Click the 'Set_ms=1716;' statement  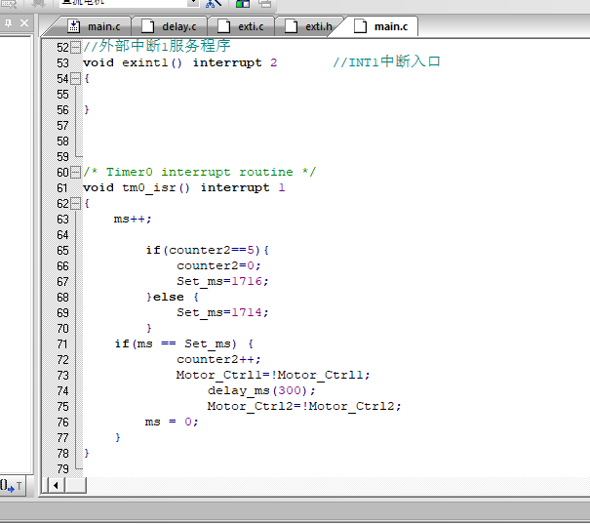222,282
